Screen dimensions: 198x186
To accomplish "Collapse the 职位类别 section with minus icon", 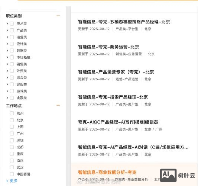I will [58, 16].
